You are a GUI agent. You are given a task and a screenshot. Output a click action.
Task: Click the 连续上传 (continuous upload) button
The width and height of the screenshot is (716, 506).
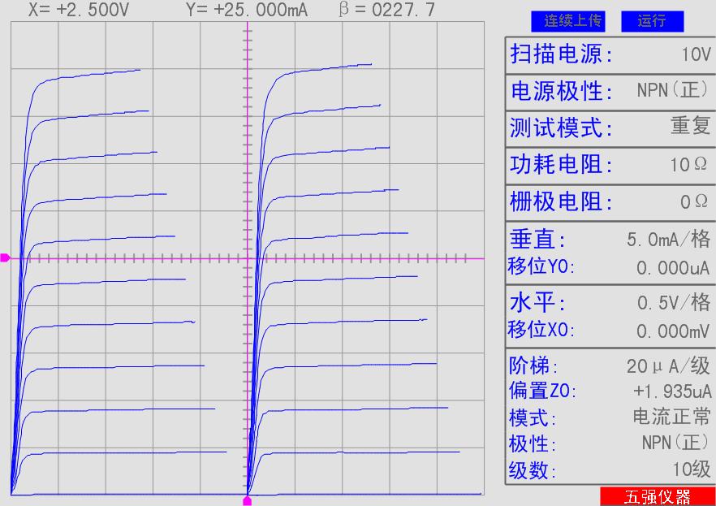pyautogui.click(x=568, y=22)
